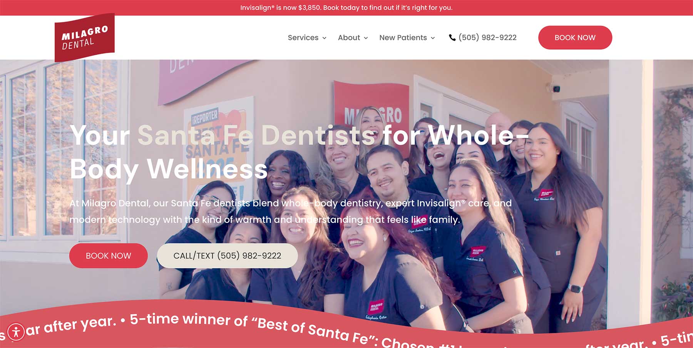Click CALL/TEXT (505) 982-9222 button
This screenshot has width=693, height=348.
tap(227, 256)
